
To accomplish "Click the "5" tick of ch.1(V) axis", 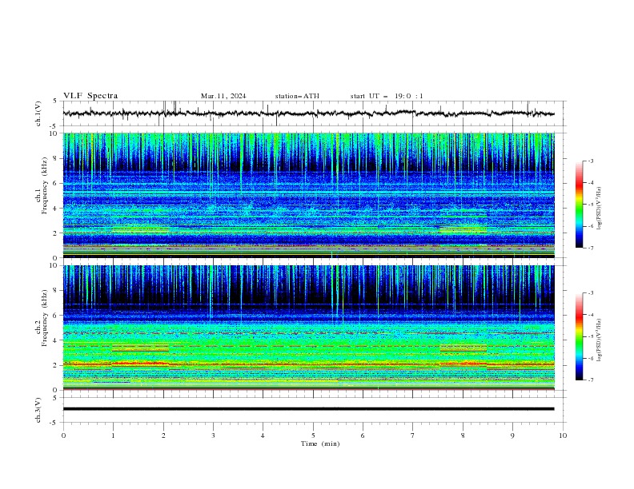I will [56, 101].
